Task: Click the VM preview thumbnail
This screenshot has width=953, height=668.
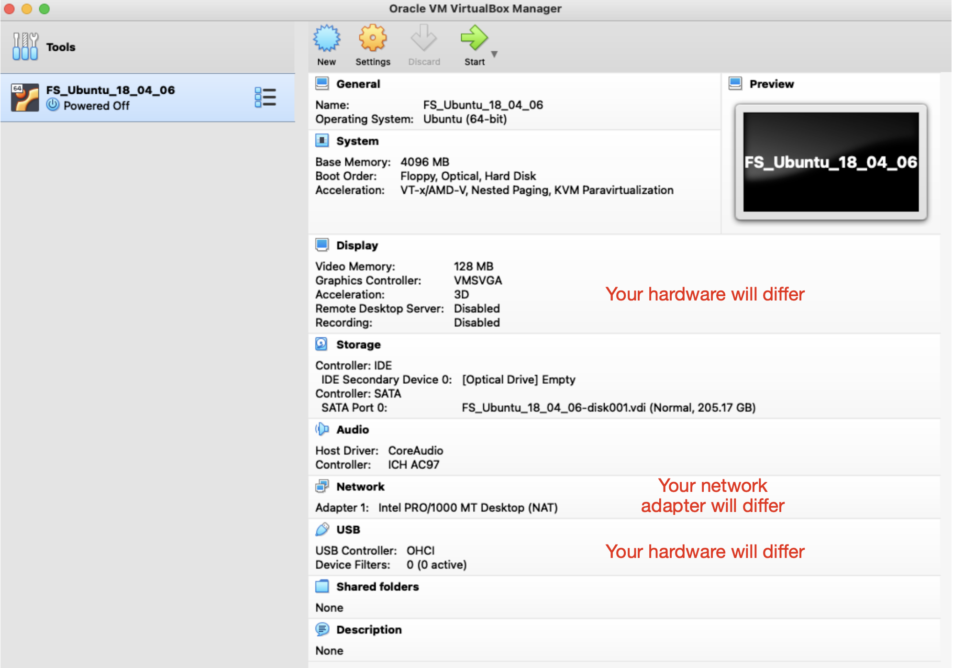Action: (x=831, y=162)
